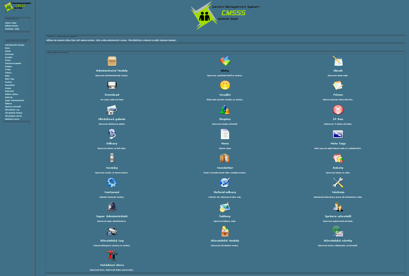
Task: Open Skupiny from the sidebar
Action: pos(9,67)
